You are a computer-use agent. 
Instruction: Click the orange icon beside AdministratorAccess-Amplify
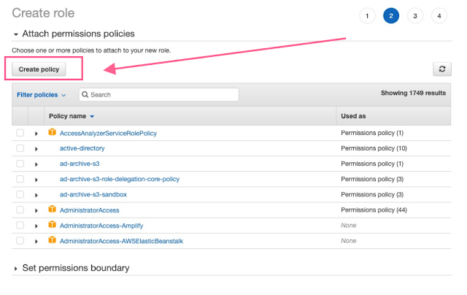pos(53,225)
